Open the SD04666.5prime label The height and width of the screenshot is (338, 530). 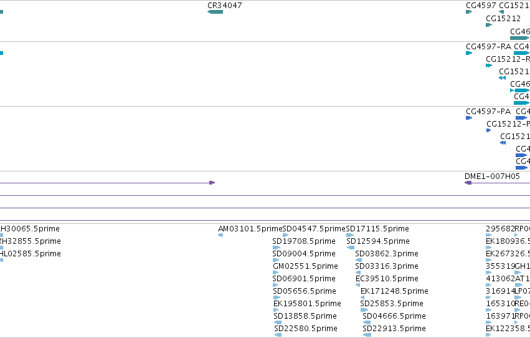pos(394,316)
